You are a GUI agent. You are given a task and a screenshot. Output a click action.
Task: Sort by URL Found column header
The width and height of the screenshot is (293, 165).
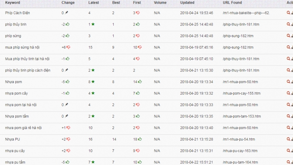coord(232,3)
